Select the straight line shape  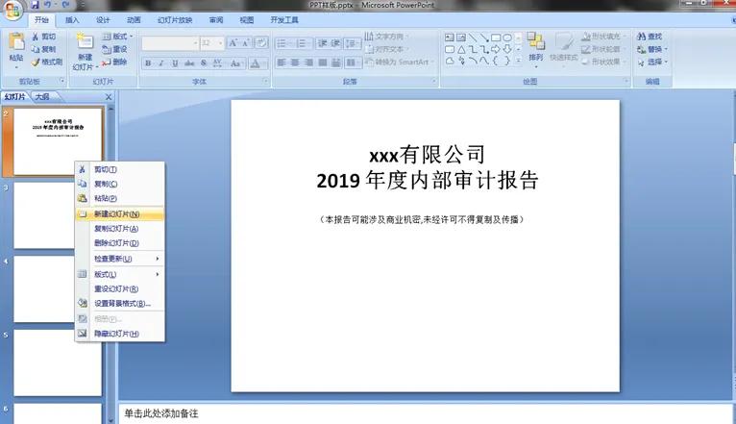[x=473, y=37]
